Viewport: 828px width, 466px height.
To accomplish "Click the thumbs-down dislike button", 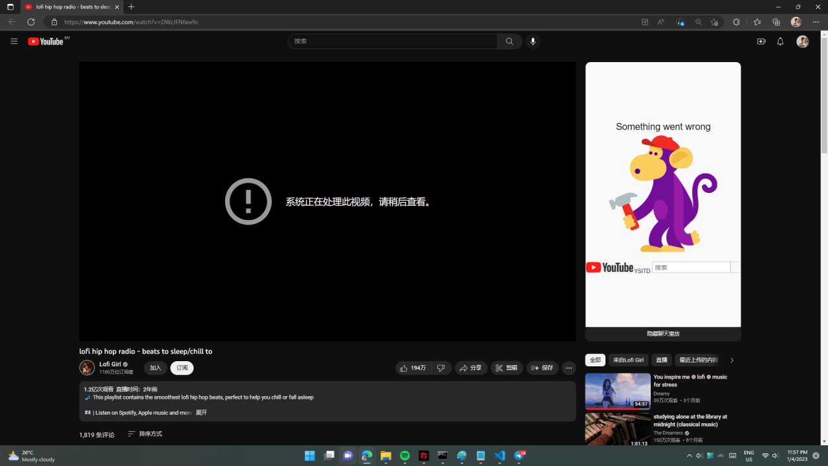I will point(441,368).
